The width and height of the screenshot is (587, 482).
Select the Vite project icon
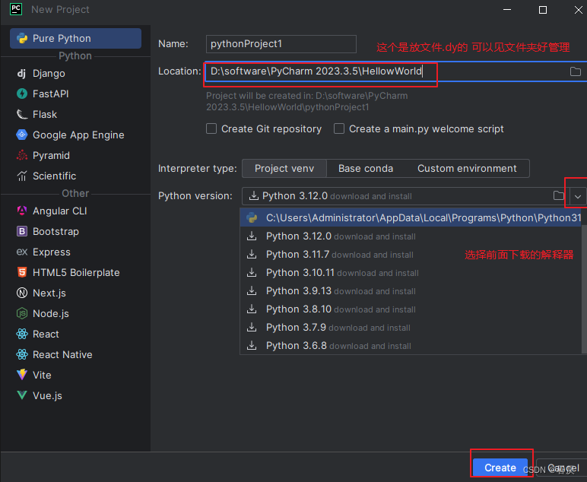pos(22,375)
